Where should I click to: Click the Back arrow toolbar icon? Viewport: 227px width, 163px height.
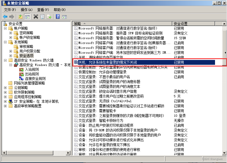(5, 17)
